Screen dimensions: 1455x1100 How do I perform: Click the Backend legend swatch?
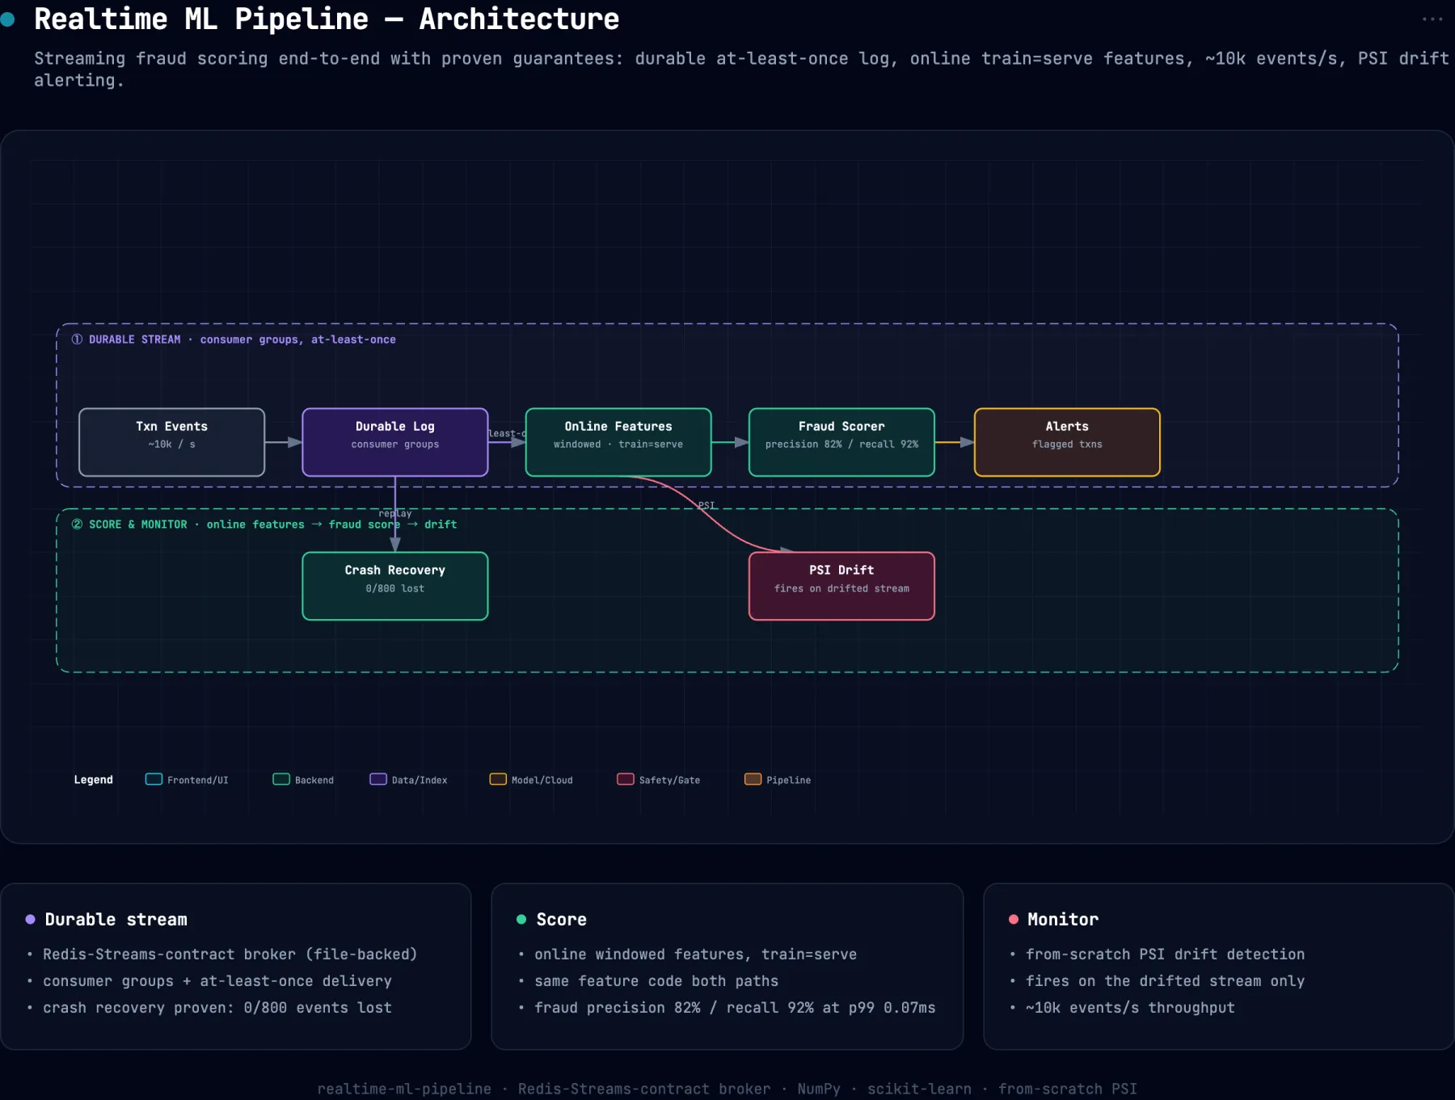(x=281, y=779)
